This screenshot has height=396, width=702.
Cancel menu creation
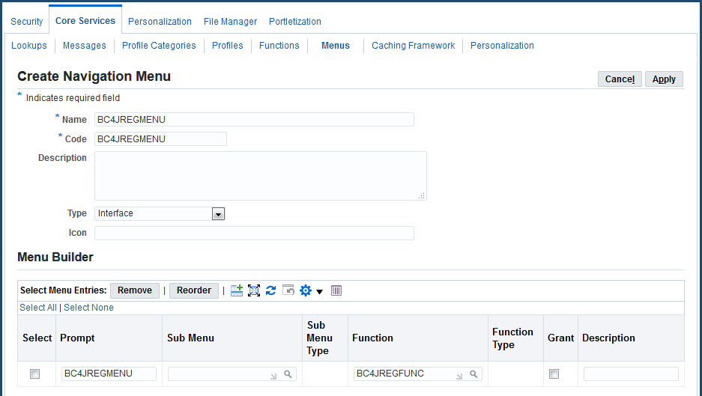coord(620,79)
